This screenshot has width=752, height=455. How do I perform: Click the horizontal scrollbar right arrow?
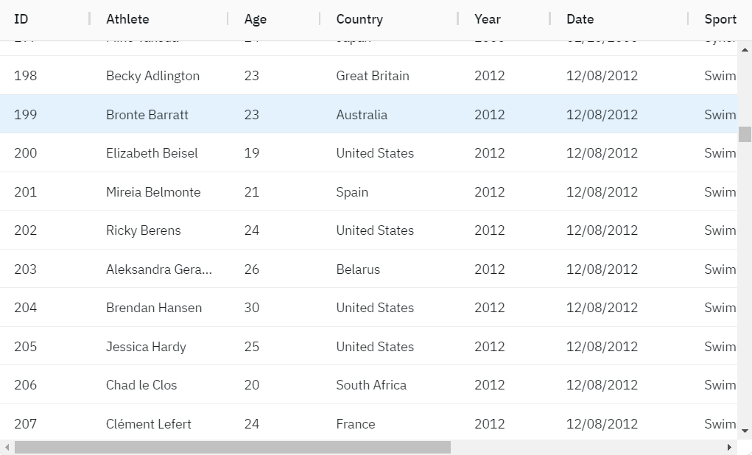click(729, 448)
